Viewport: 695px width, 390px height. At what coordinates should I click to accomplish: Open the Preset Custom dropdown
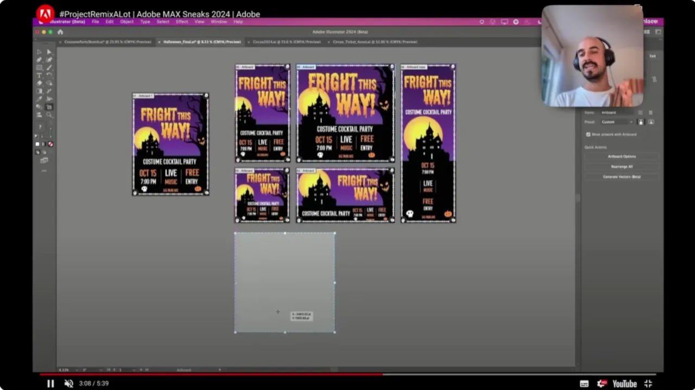pos(617,122)
